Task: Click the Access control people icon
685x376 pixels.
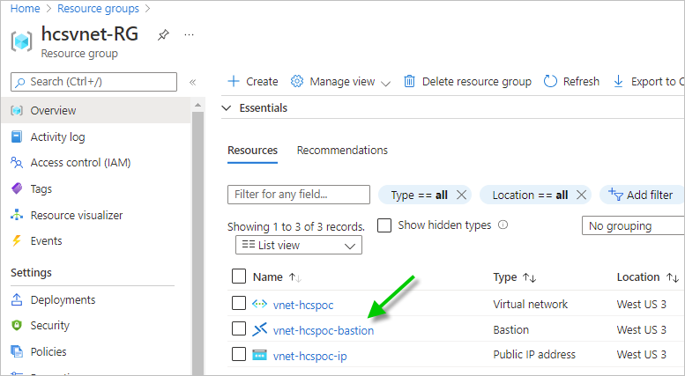Action: (17, 163)
